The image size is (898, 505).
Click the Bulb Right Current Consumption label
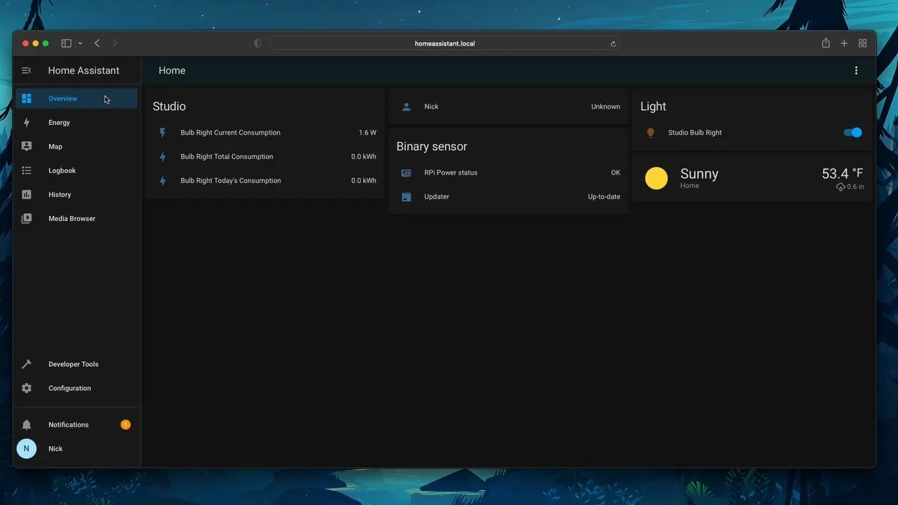point(230,133)
